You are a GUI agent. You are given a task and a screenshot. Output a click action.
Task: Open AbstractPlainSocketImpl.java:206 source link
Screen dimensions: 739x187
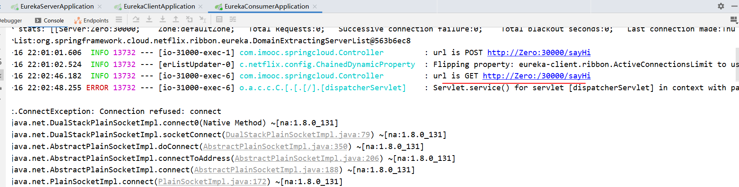(307, 158)
